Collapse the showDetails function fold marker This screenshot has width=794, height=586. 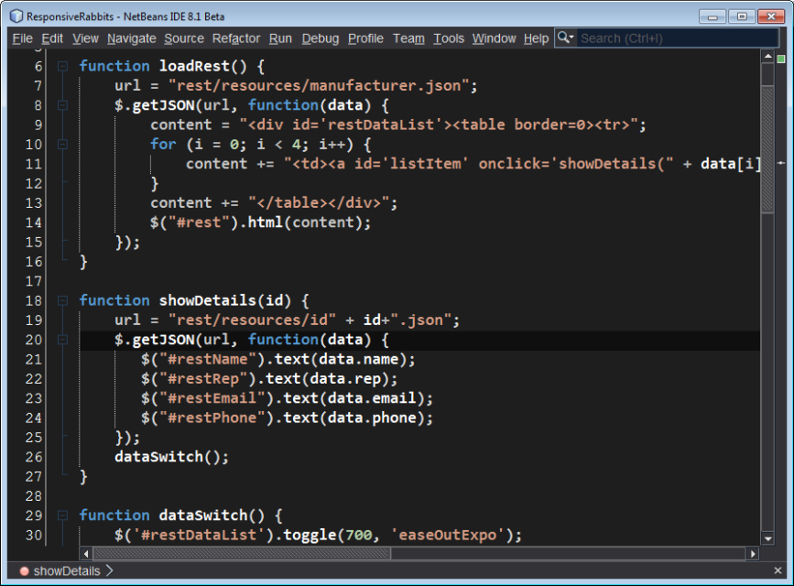pos(61,300)
